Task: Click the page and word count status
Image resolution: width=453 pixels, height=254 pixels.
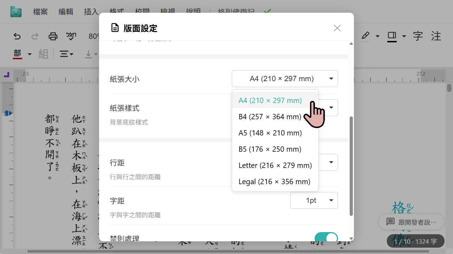Action: coord(416,242)
